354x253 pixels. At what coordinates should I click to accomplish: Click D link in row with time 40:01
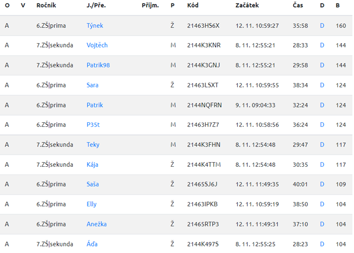tap(322, 185)
